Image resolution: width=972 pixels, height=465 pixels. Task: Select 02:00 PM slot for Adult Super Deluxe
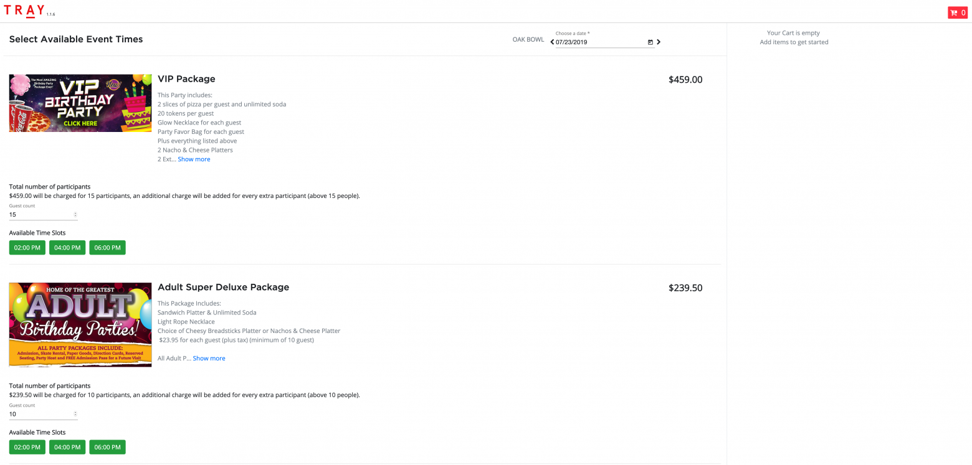point(27,447)
